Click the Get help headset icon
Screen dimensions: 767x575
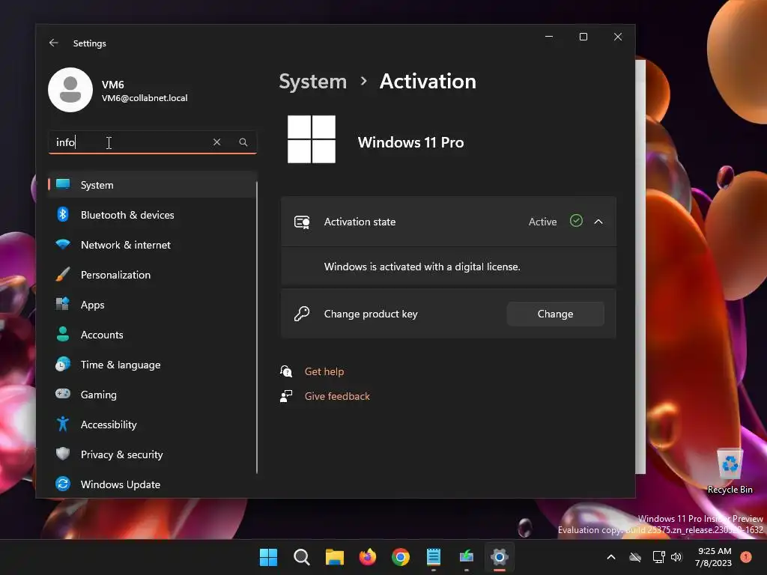[x=286, y=371]
